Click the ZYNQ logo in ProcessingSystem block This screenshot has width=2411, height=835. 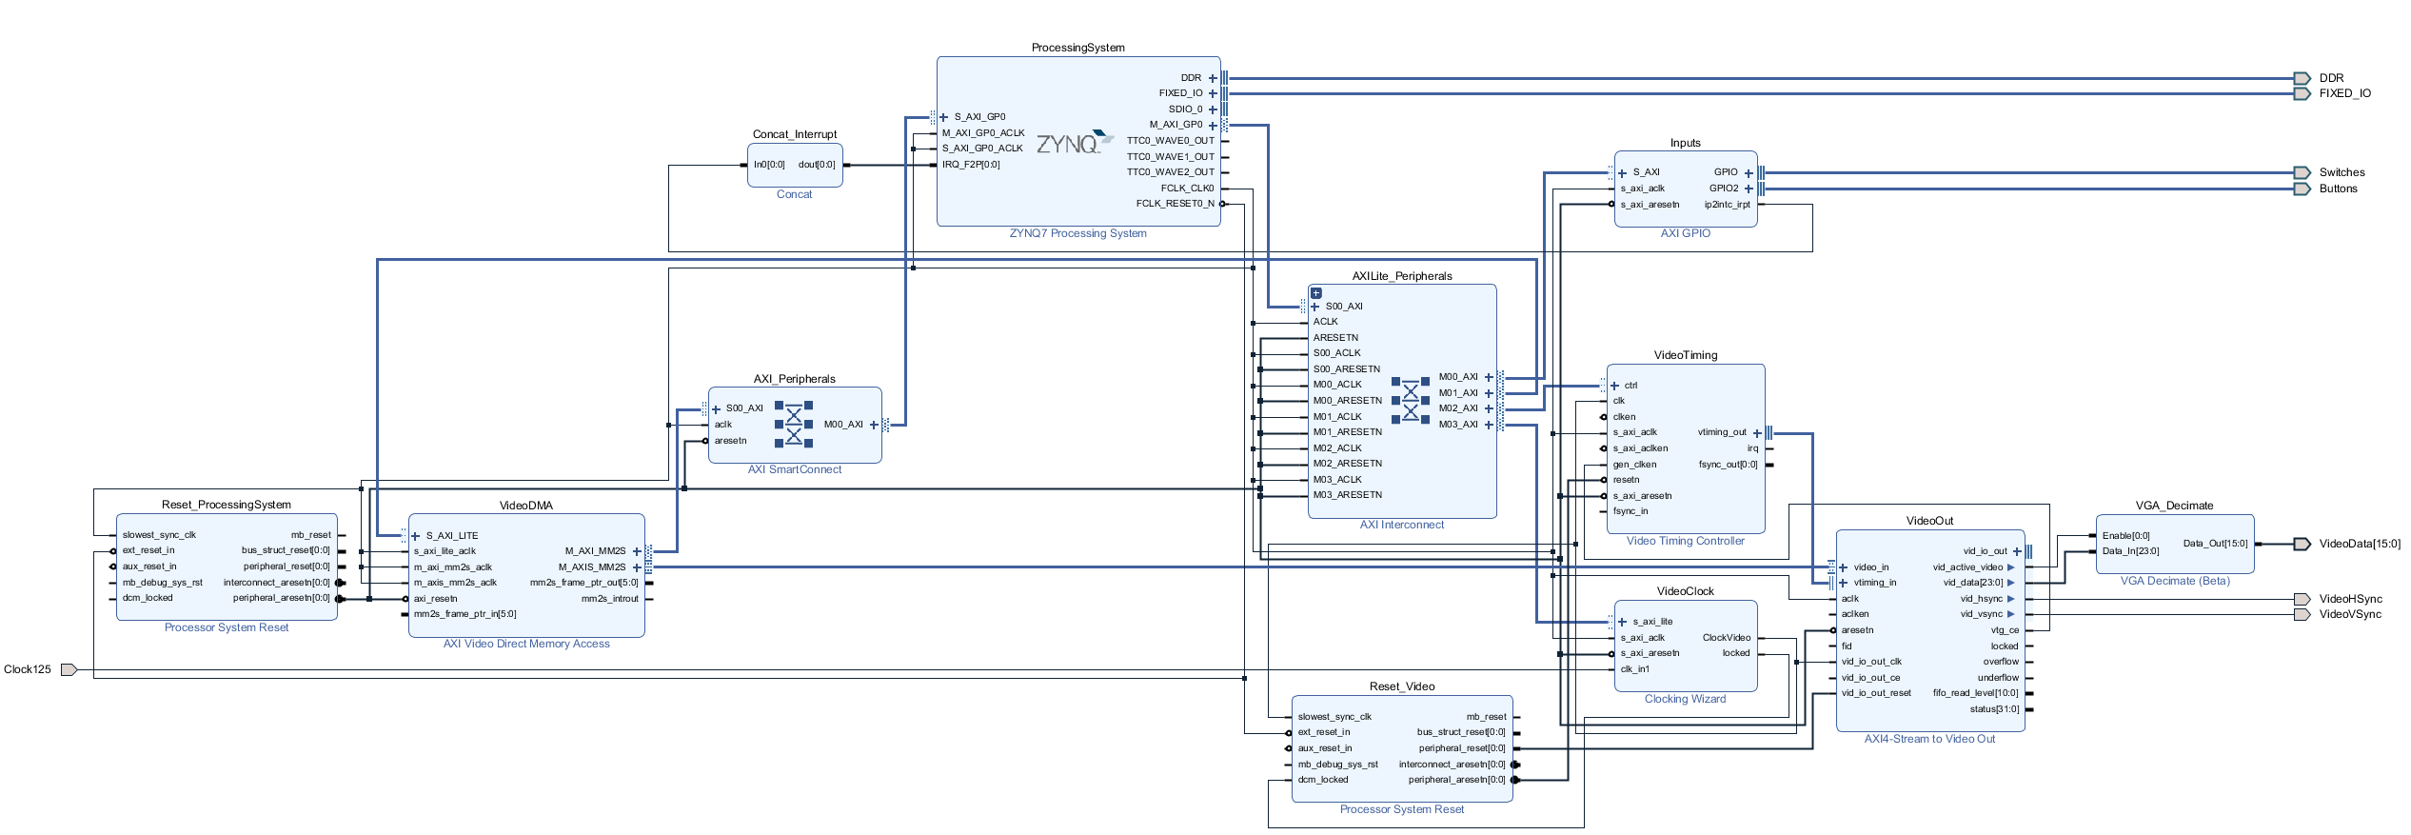1073,144
